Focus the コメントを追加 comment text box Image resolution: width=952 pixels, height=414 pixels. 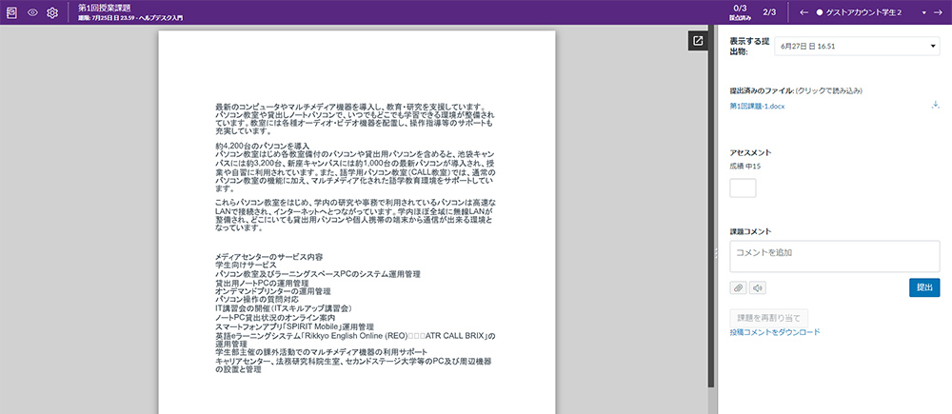(834, 257)
